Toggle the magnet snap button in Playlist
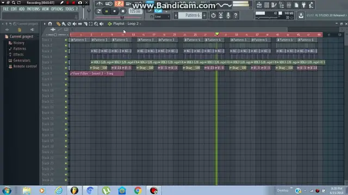The image size is (348, 195). pos(50,24)
